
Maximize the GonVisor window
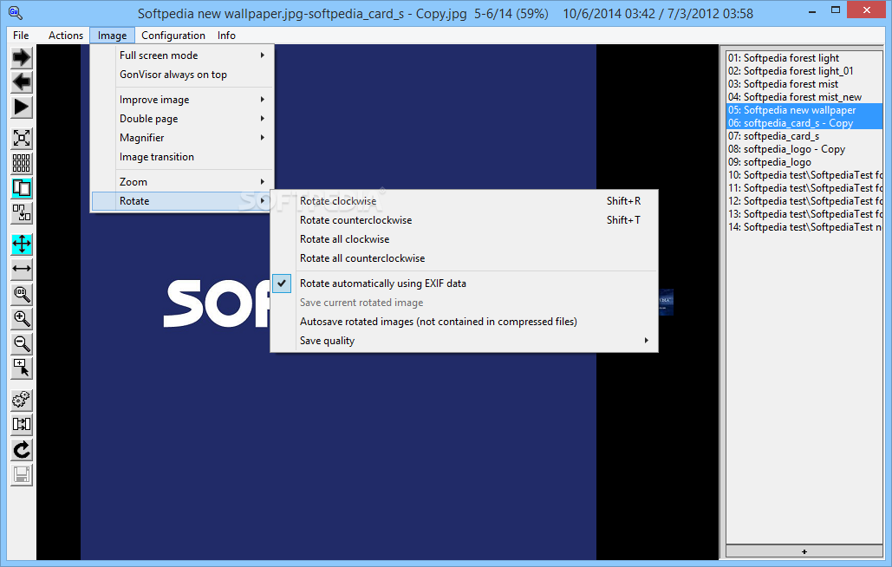[x=835, y=10]
